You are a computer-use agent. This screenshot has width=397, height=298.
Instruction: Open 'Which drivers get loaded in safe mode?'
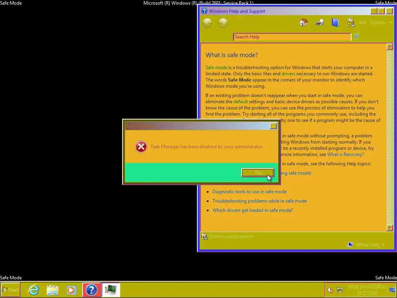pyautogui.click(x=252, y=210)
